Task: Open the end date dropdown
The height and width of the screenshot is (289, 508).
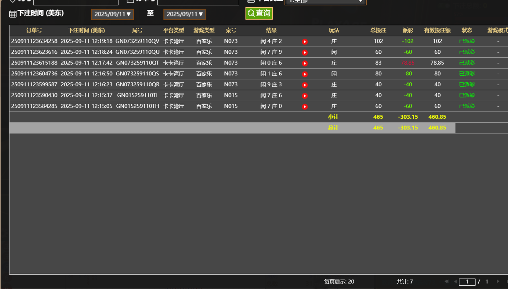Action: click(x=185, y=14)
